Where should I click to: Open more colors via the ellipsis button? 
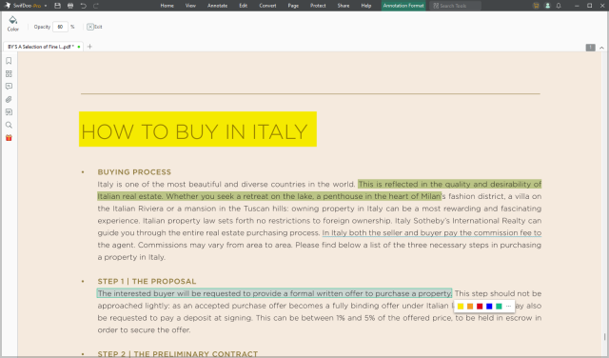click(508, 307)
